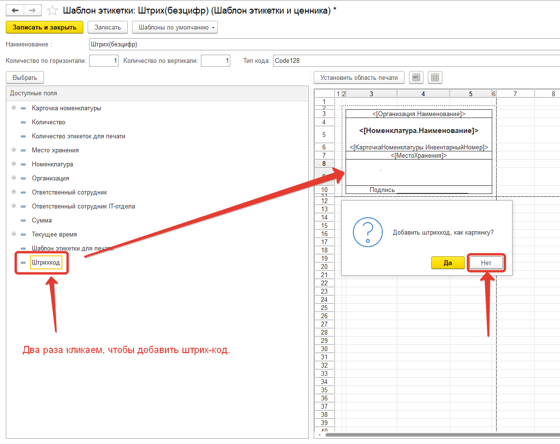Screen dimensions: 560x444
Task: Select the Штрихкод field in the list
Action: 45,263
